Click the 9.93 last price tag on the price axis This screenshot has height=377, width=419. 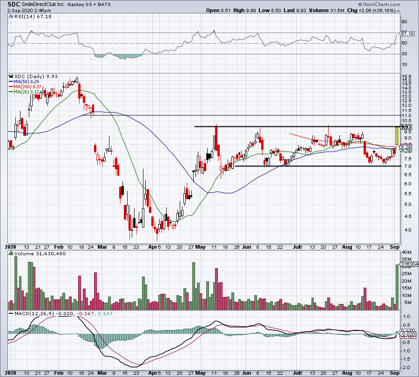[406, 127]
